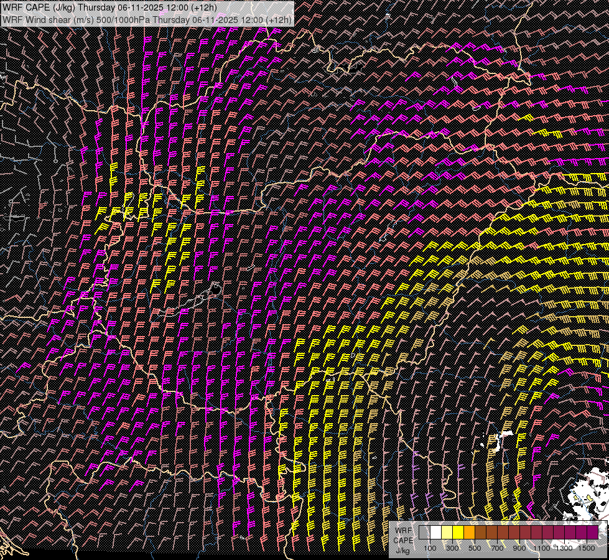
Task: Click the 1300 label on the legend
Action: click(x=564, y=548)
